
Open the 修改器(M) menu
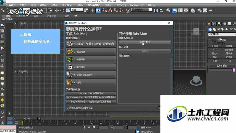pos(67,5)
